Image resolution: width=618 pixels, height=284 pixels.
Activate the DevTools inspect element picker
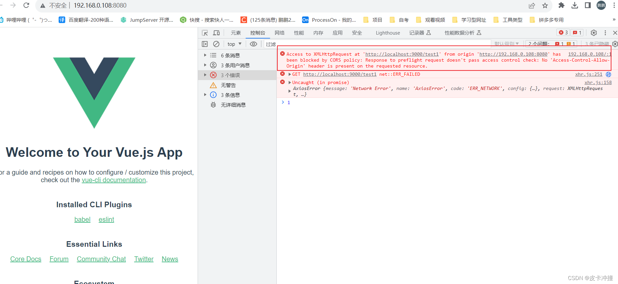(205, 33)
